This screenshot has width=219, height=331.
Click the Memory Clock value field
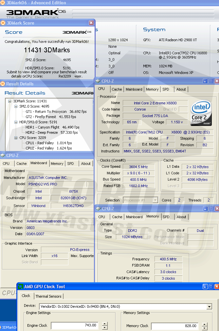click(x=175, y=326)
